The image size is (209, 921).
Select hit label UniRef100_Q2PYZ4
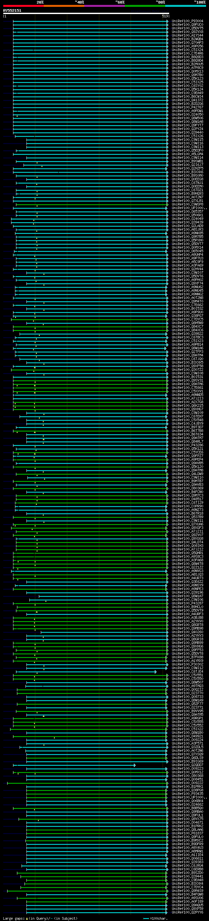point(187,129)
